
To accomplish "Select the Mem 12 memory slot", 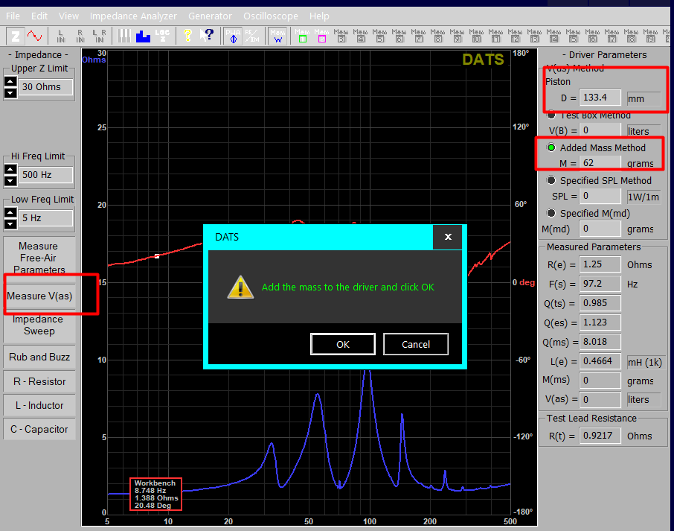I will click(x=515, y=36).
